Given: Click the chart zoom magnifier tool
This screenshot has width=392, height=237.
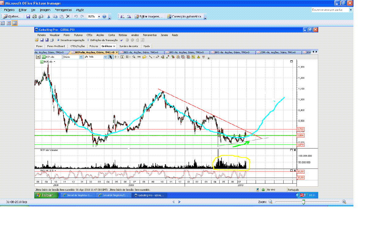Looking at the screenshot, I should (x=134, y=57).
